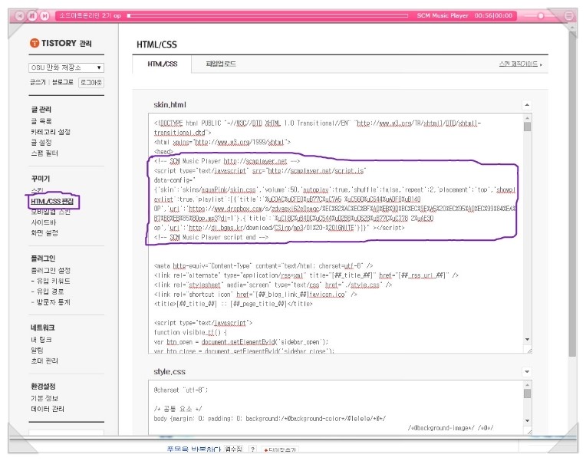This screenshot has height=461, width=586.
Task: Click the skin.html editor resize handle
Action: pos(528,351)
